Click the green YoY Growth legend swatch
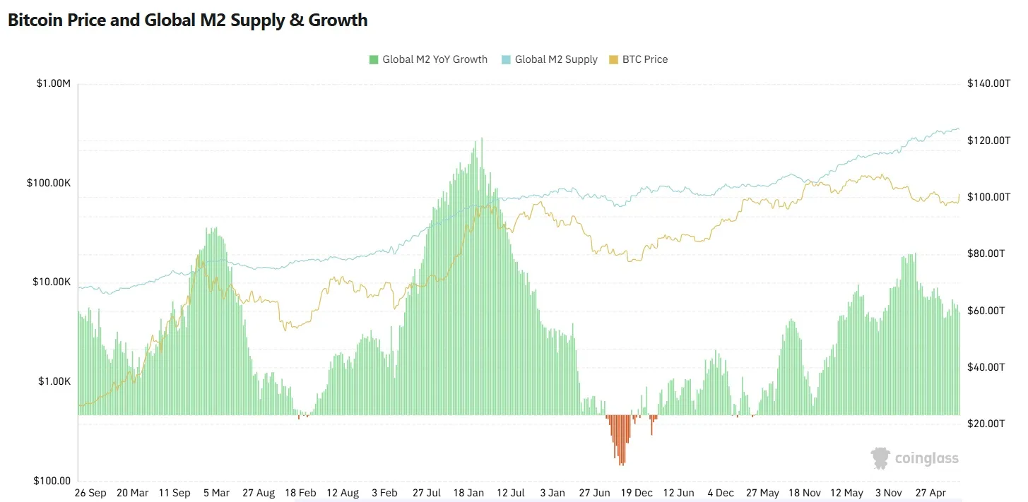Screen dimensions: 1028x502 (x=374, y=59)
